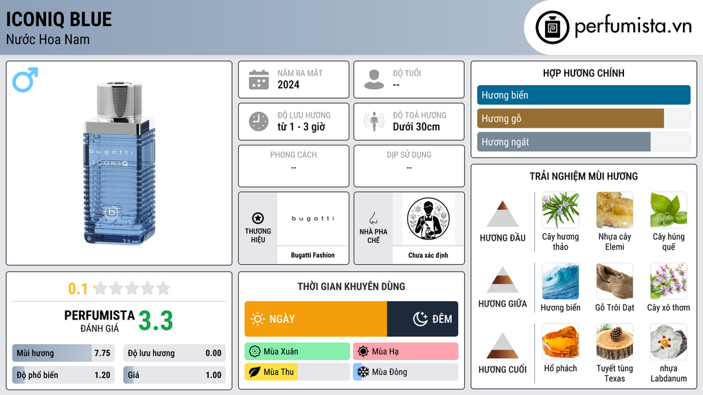Image resolution: width=703 pixels, height=395 pixels.
Task: Click the Dịp sử dụng card
Action: [409, 166]
